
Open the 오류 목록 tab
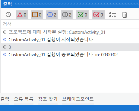click(24, 99)
